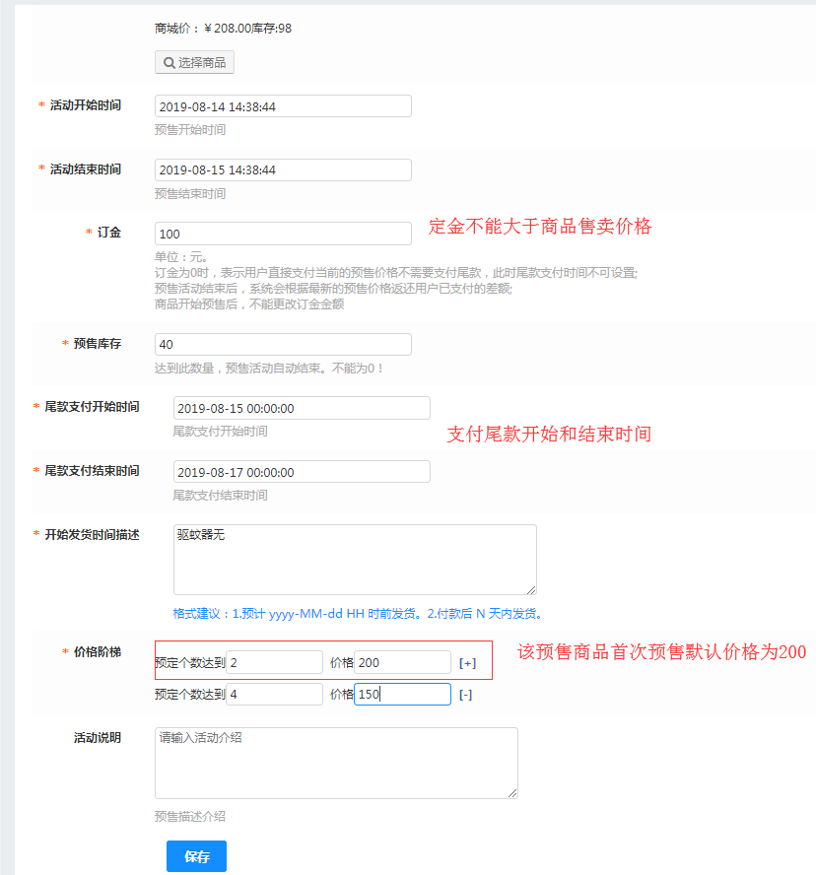Open the 活动结束时间 date field
Screen dimensions: 816x875
pyautogui.click(x=283, y=170)
